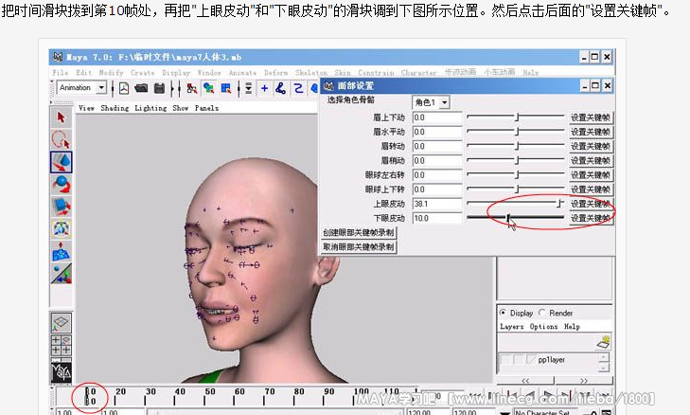Click 设置关键帧 for 眼球左右转
The image size is (690, 415).
tap(591, 175)
